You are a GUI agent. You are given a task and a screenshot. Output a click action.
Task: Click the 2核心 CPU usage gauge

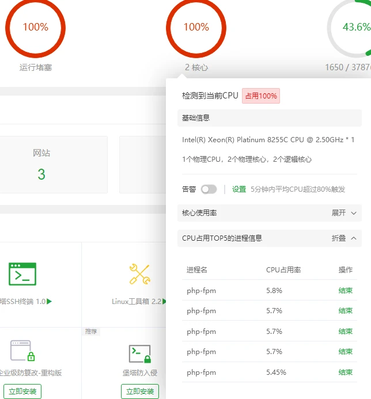[196, 27]
